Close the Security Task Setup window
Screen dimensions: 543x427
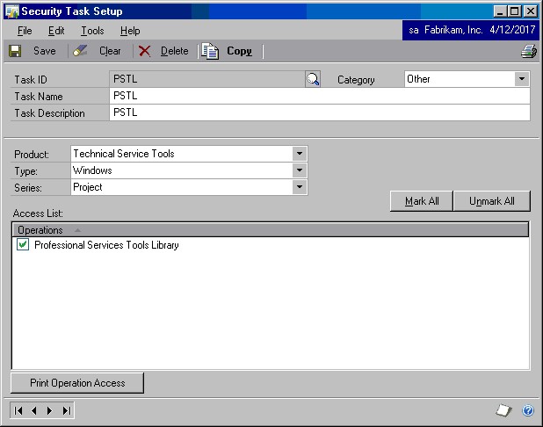[530, 11]
